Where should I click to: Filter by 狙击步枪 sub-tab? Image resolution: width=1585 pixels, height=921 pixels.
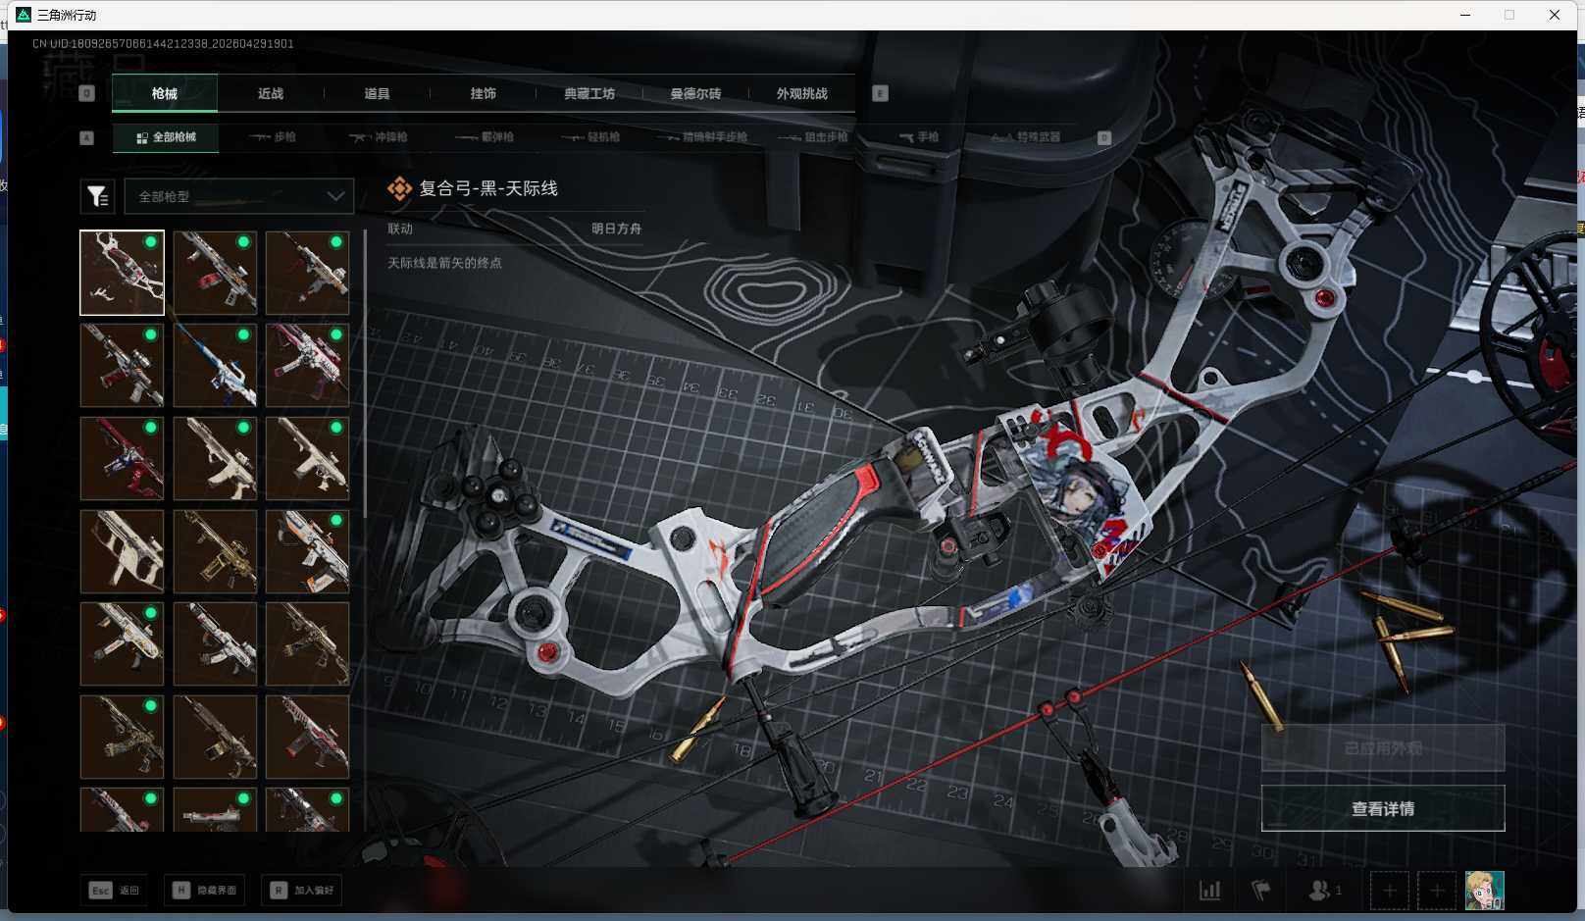tap(813, 137)
